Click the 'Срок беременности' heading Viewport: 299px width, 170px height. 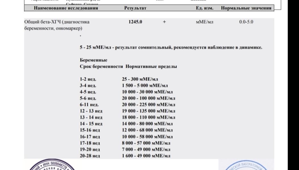click(x=101, y=67)
